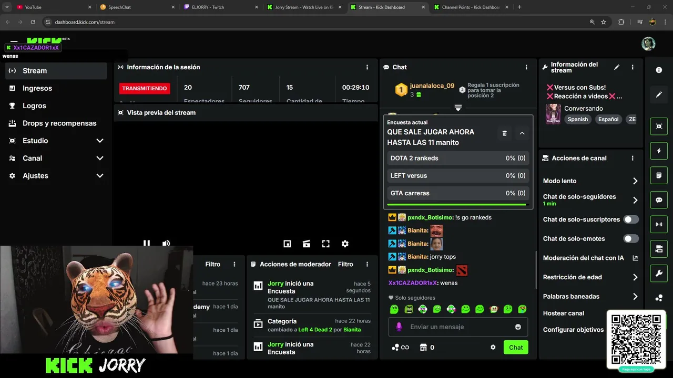Click the browser address bar
673x378 pixels.
[x=315, y=22]
